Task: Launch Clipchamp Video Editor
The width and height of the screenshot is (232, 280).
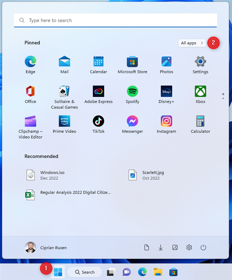Action: [30, 127]
